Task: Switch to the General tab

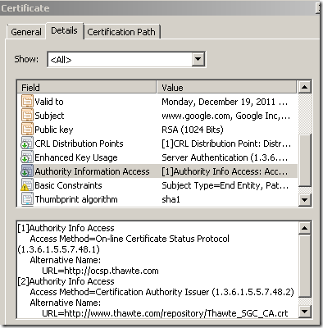Action: [x=26, y=32]
